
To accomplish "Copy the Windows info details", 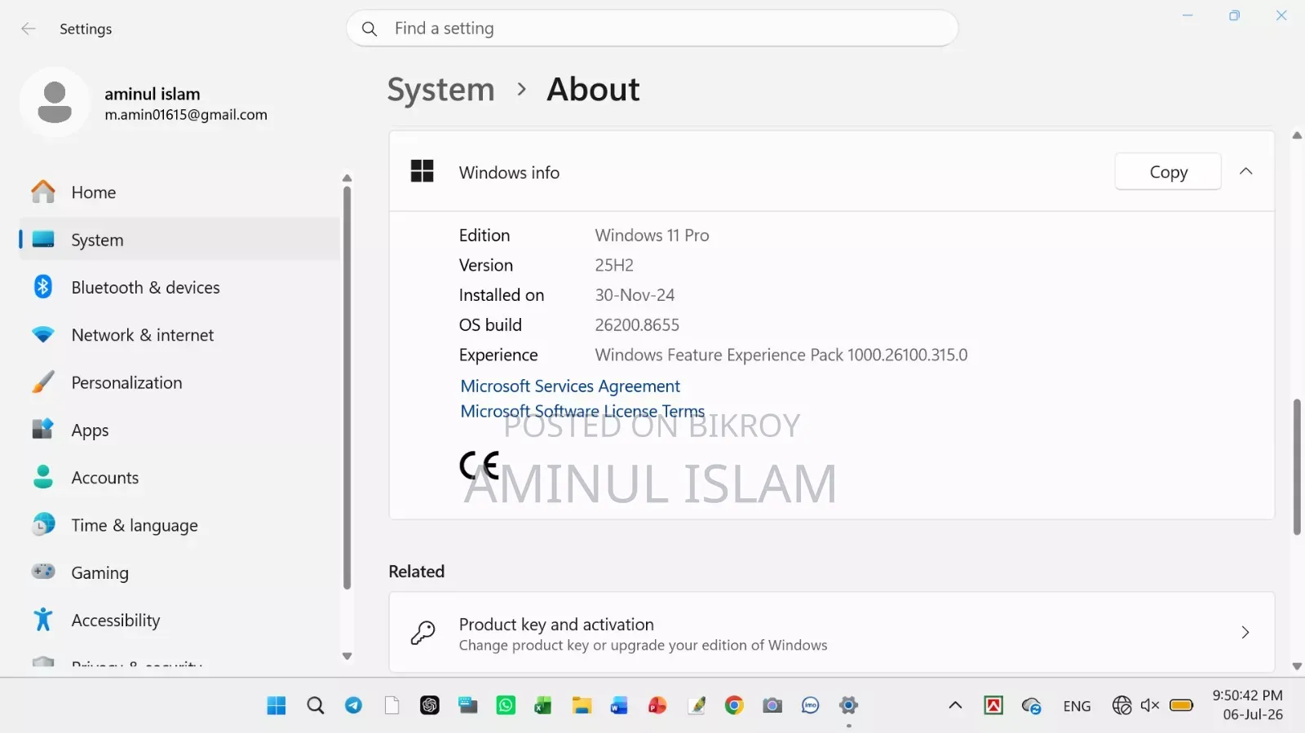I will pyautogui.click(x=1168, y=172).
